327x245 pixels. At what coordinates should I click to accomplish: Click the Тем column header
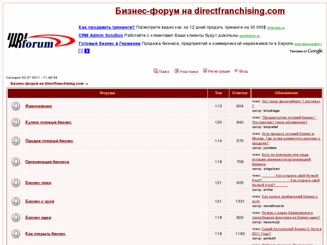218,93
